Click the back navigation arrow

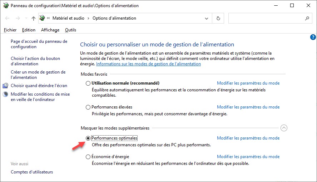pyautogui.click(x=8, y=18)
